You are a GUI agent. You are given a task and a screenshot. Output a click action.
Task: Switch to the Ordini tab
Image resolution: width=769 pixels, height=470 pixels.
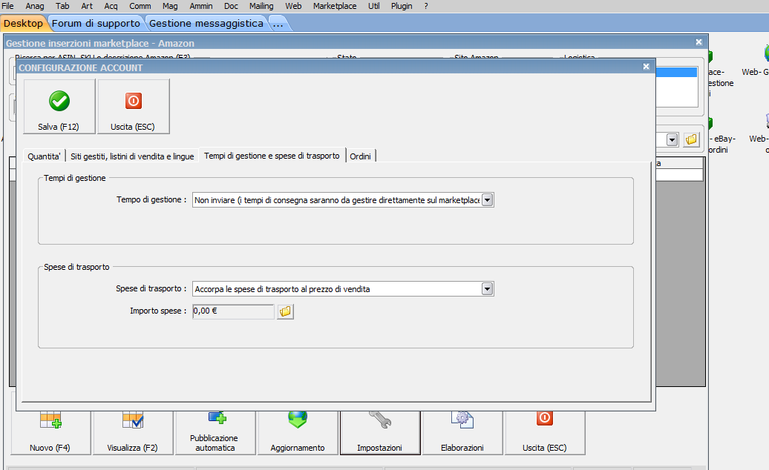coord(361,156)
